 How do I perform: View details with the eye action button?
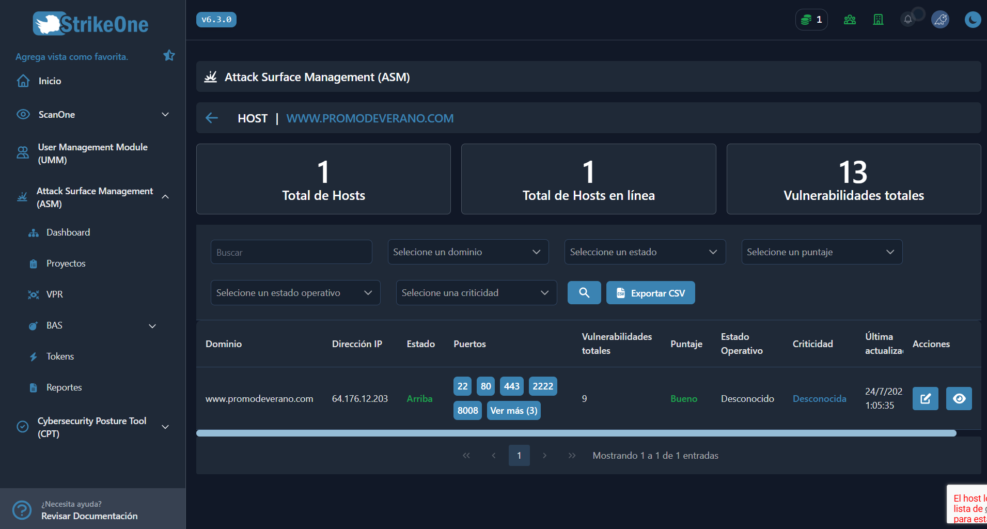pos(959,398)
